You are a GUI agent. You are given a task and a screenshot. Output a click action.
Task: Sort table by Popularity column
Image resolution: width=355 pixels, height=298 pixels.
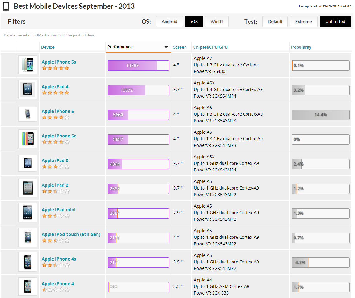point(301,47)
